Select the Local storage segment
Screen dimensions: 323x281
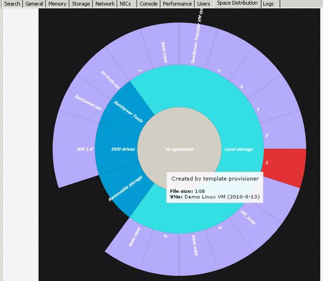click(238, 149)
